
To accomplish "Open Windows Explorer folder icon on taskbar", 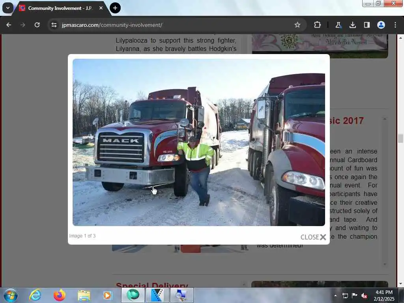I will [x=84, y=296].
